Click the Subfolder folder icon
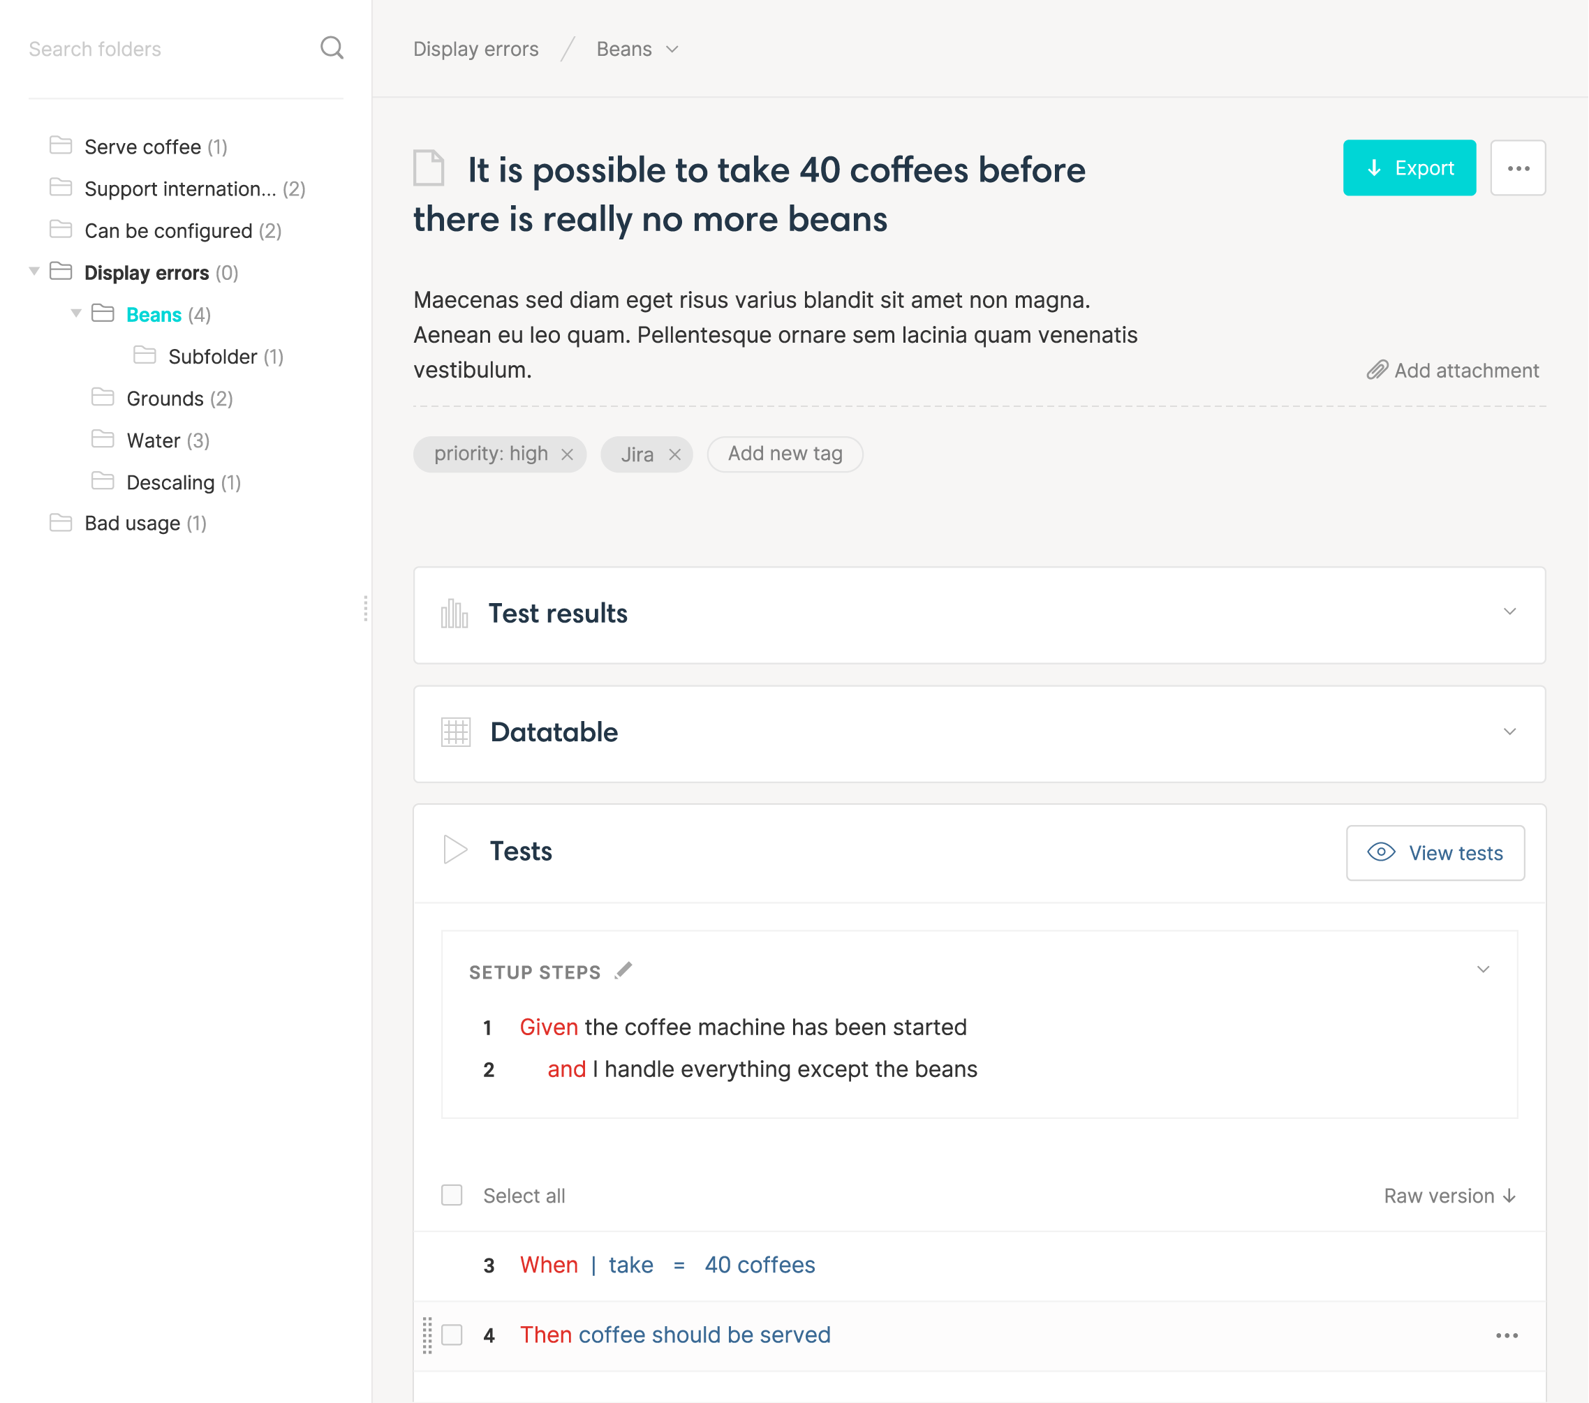1589x1403 pixels. (x=145, y=355)
